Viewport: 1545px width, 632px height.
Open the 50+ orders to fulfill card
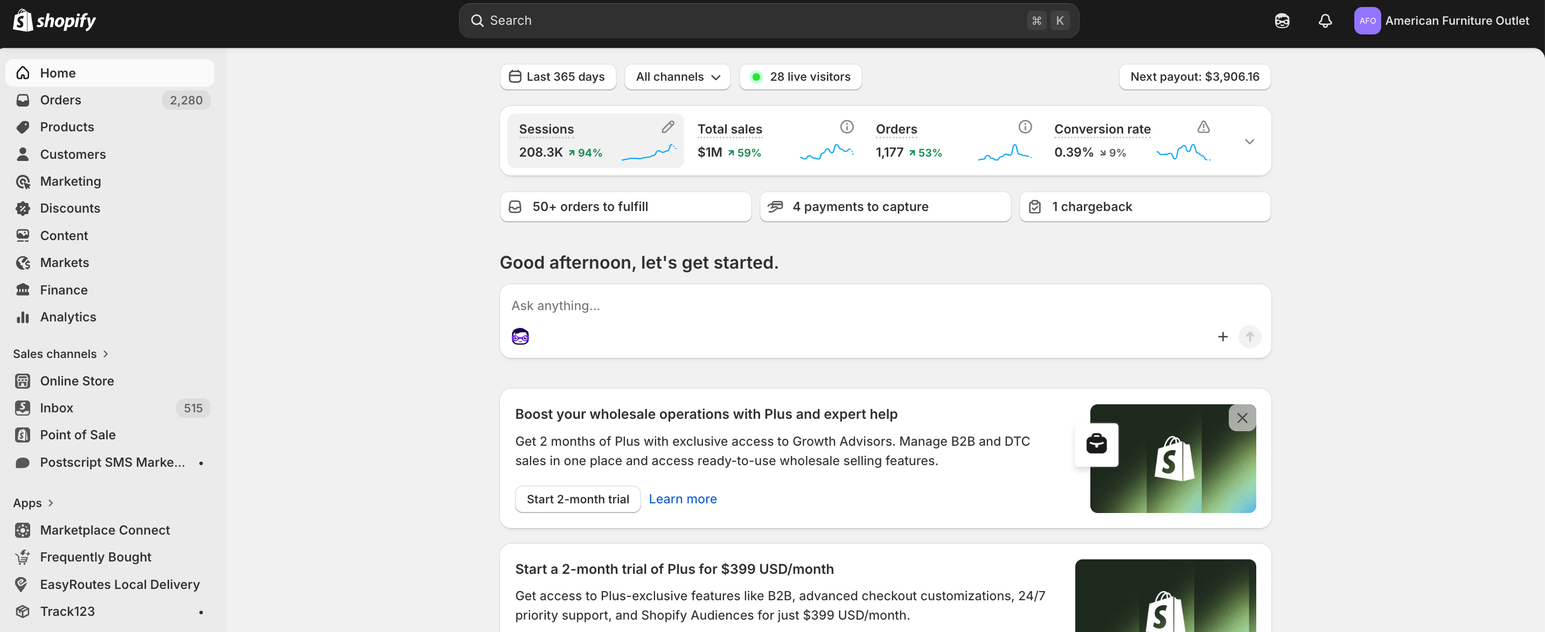tap(625, 207)
